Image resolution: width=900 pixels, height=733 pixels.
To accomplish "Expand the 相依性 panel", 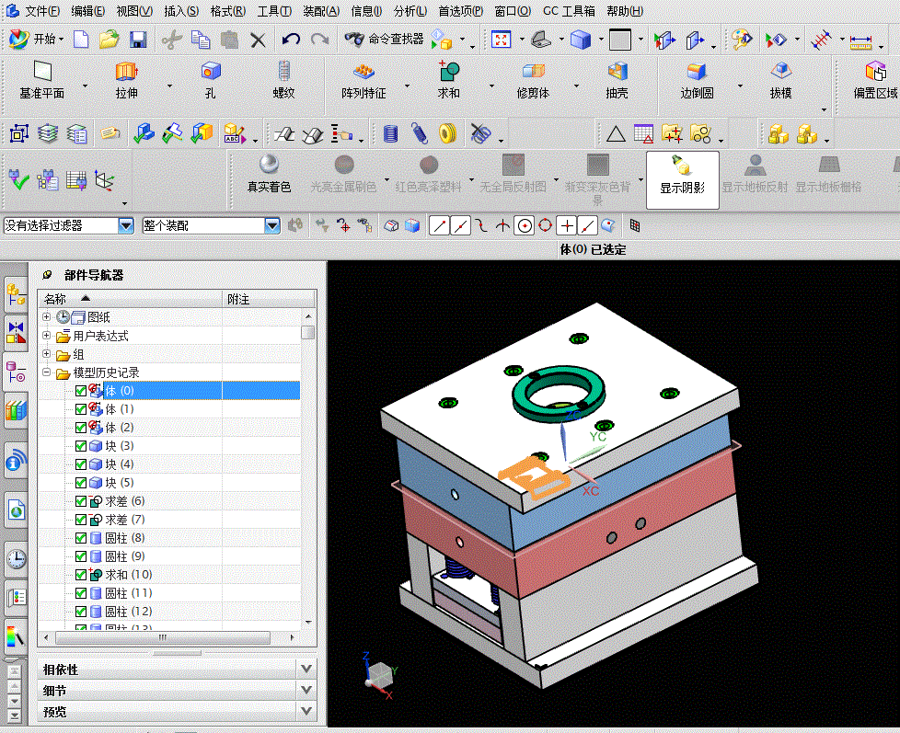I will 306,669.
